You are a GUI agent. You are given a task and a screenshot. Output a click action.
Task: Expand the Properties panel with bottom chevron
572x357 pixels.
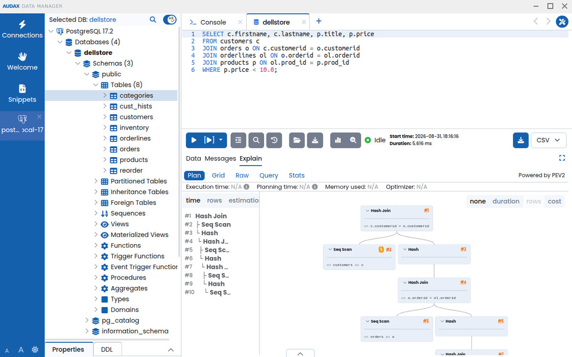click(x=171, y=350)
